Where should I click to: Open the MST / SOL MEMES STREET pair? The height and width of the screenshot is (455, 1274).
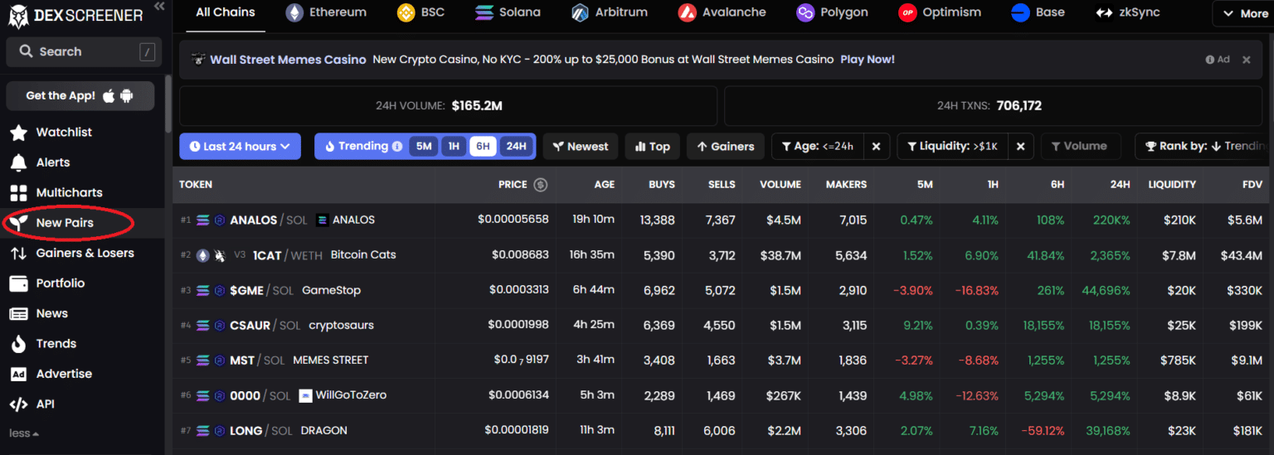[723, 361]
